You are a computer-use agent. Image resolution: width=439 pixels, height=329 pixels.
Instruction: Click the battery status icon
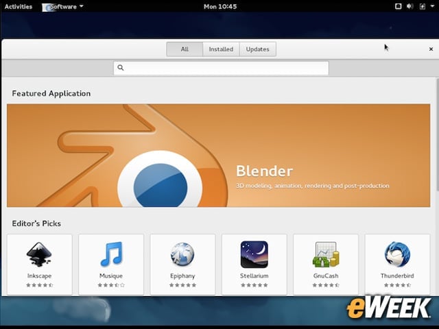tap(423, 6)
